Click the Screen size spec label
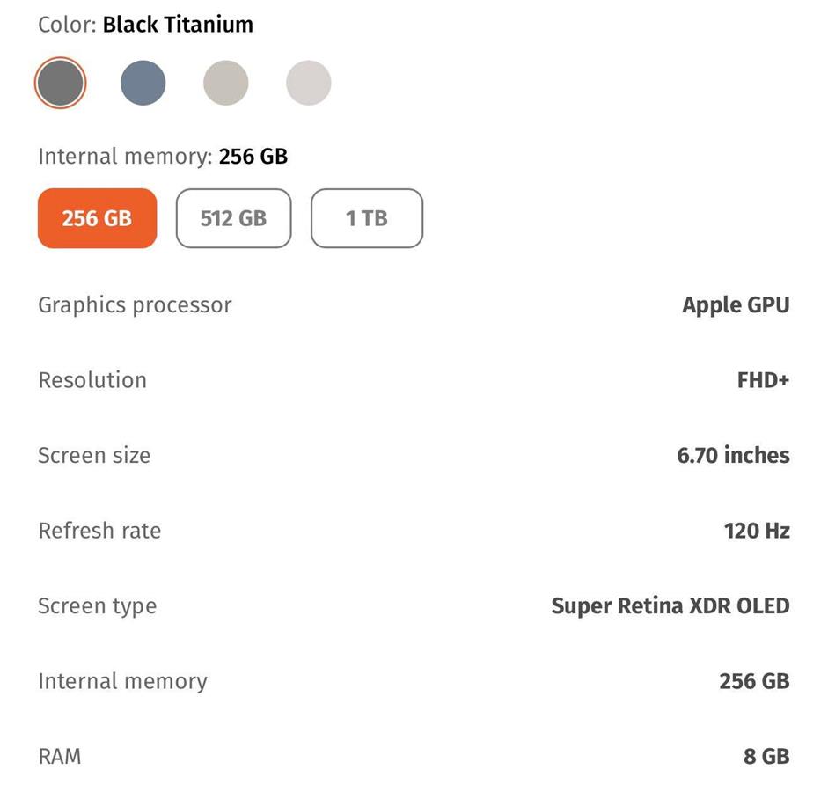The width and height of the screenshot is (828, 792). (94, 456)
